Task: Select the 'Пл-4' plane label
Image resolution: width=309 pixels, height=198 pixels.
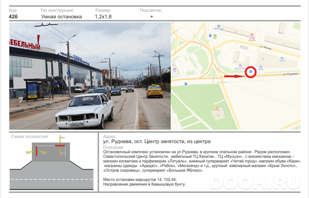Action: click(x=63, y=137)
